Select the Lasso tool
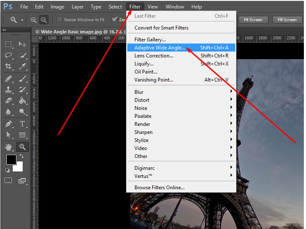This screenshot has width=306, height=229. point(8,55)
